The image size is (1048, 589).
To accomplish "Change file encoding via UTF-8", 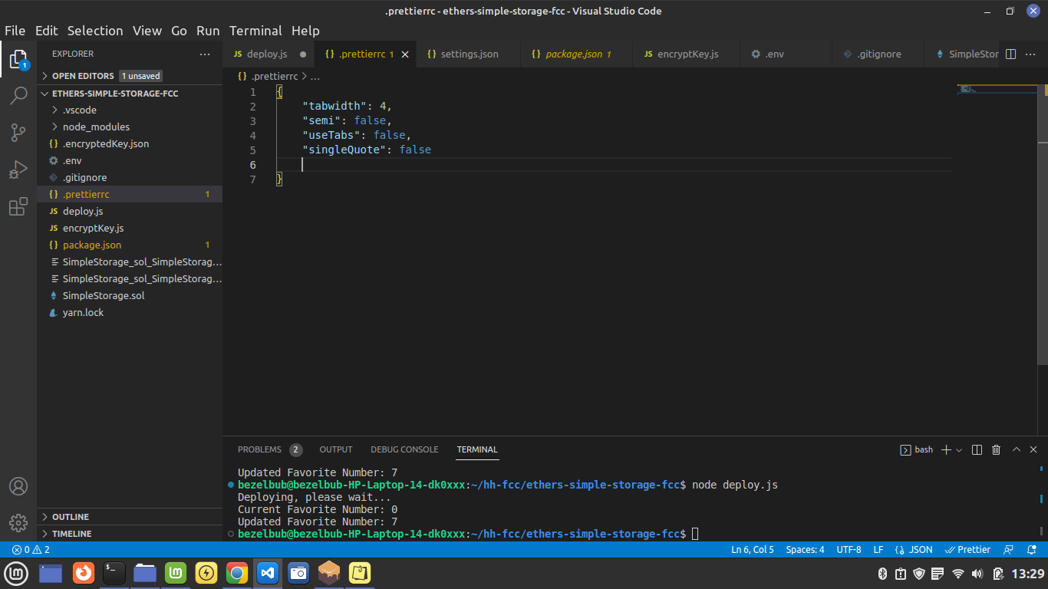I will (x=849, y=550).
